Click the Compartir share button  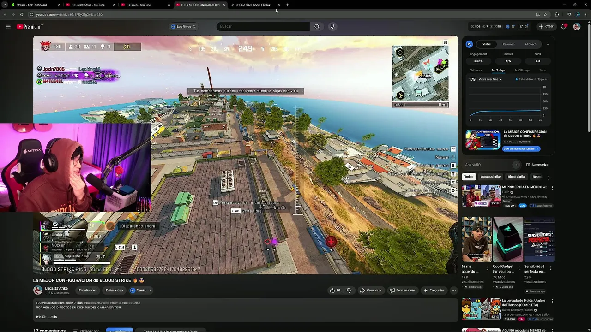[x=370, y=290]
